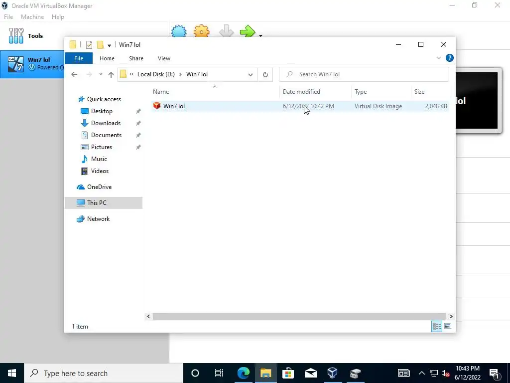Open Customize Quick Access Toolbar dropdown
Viewport: 510px width, 383px height.
click(x=109, y=45)
